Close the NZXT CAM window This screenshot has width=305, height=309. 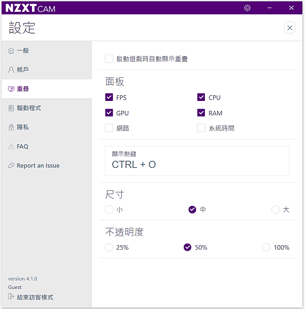[x=292, y=8]
